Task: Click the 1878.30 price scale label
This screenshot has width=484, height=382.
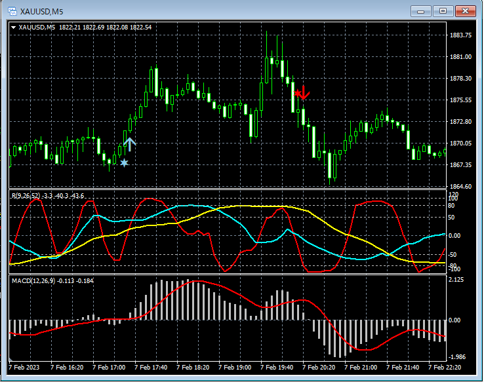Action: 460,79
